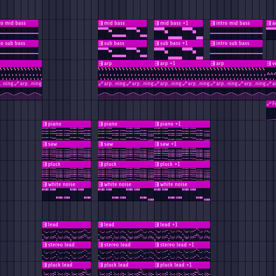The image size is (276, 276).
Task: Click the pattern icon on 'pluck lead +1' clip
Action: click(x=157, y=265)
